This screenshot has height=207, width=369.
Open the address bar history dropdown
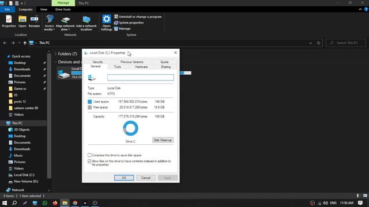coord(310,43)
